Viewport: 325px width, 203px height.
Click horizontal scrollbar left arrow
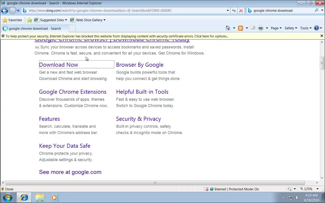click(3, 183)
